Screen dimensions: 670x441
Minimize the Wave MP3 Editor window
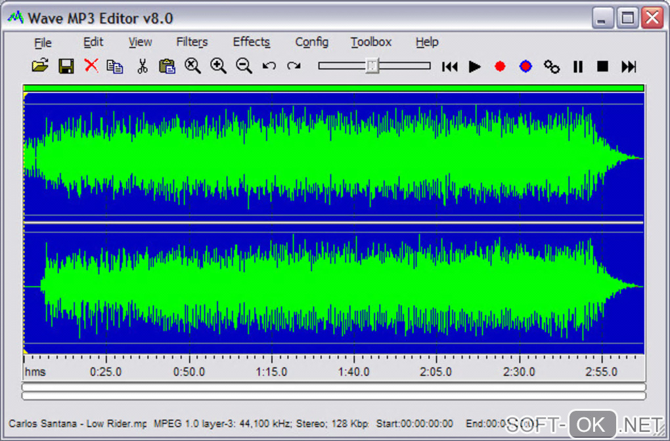[602, 18]
